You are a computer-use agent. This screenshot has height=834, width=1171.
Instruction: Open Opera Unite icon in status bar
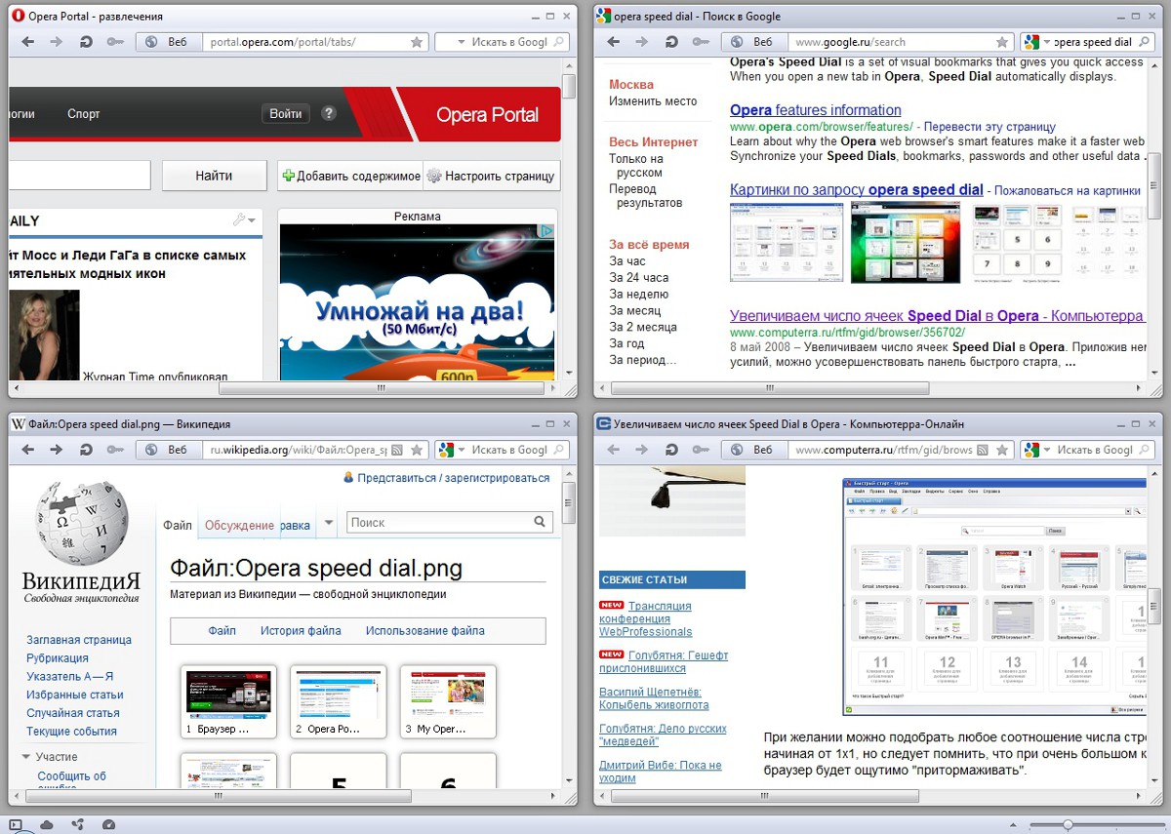(77, 825)
